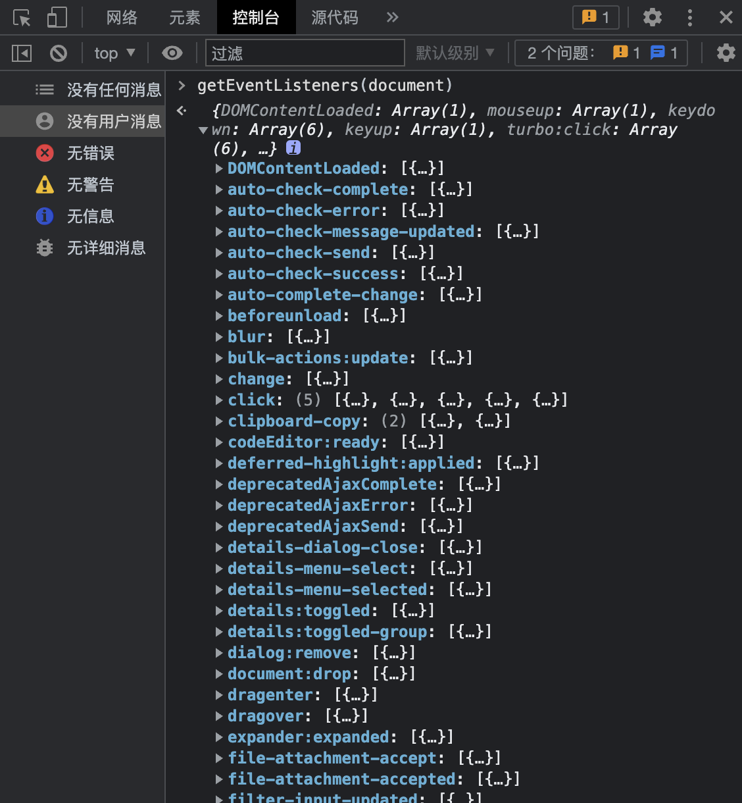Viewport: 742px width, 803px height.
Task: Expand the beforeunload listener array
Action: pyautogui.click(x=220, y=316)
